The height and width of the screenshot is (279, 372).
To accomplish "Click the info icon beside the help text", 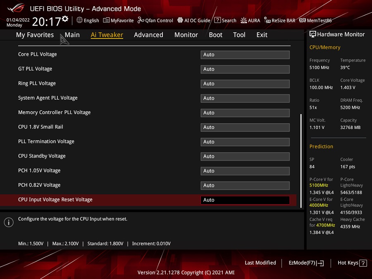I will point(9,222).
